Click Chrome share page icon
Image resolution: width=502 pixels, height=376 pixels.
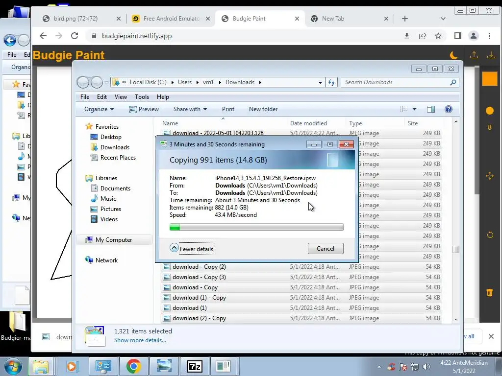422,36
